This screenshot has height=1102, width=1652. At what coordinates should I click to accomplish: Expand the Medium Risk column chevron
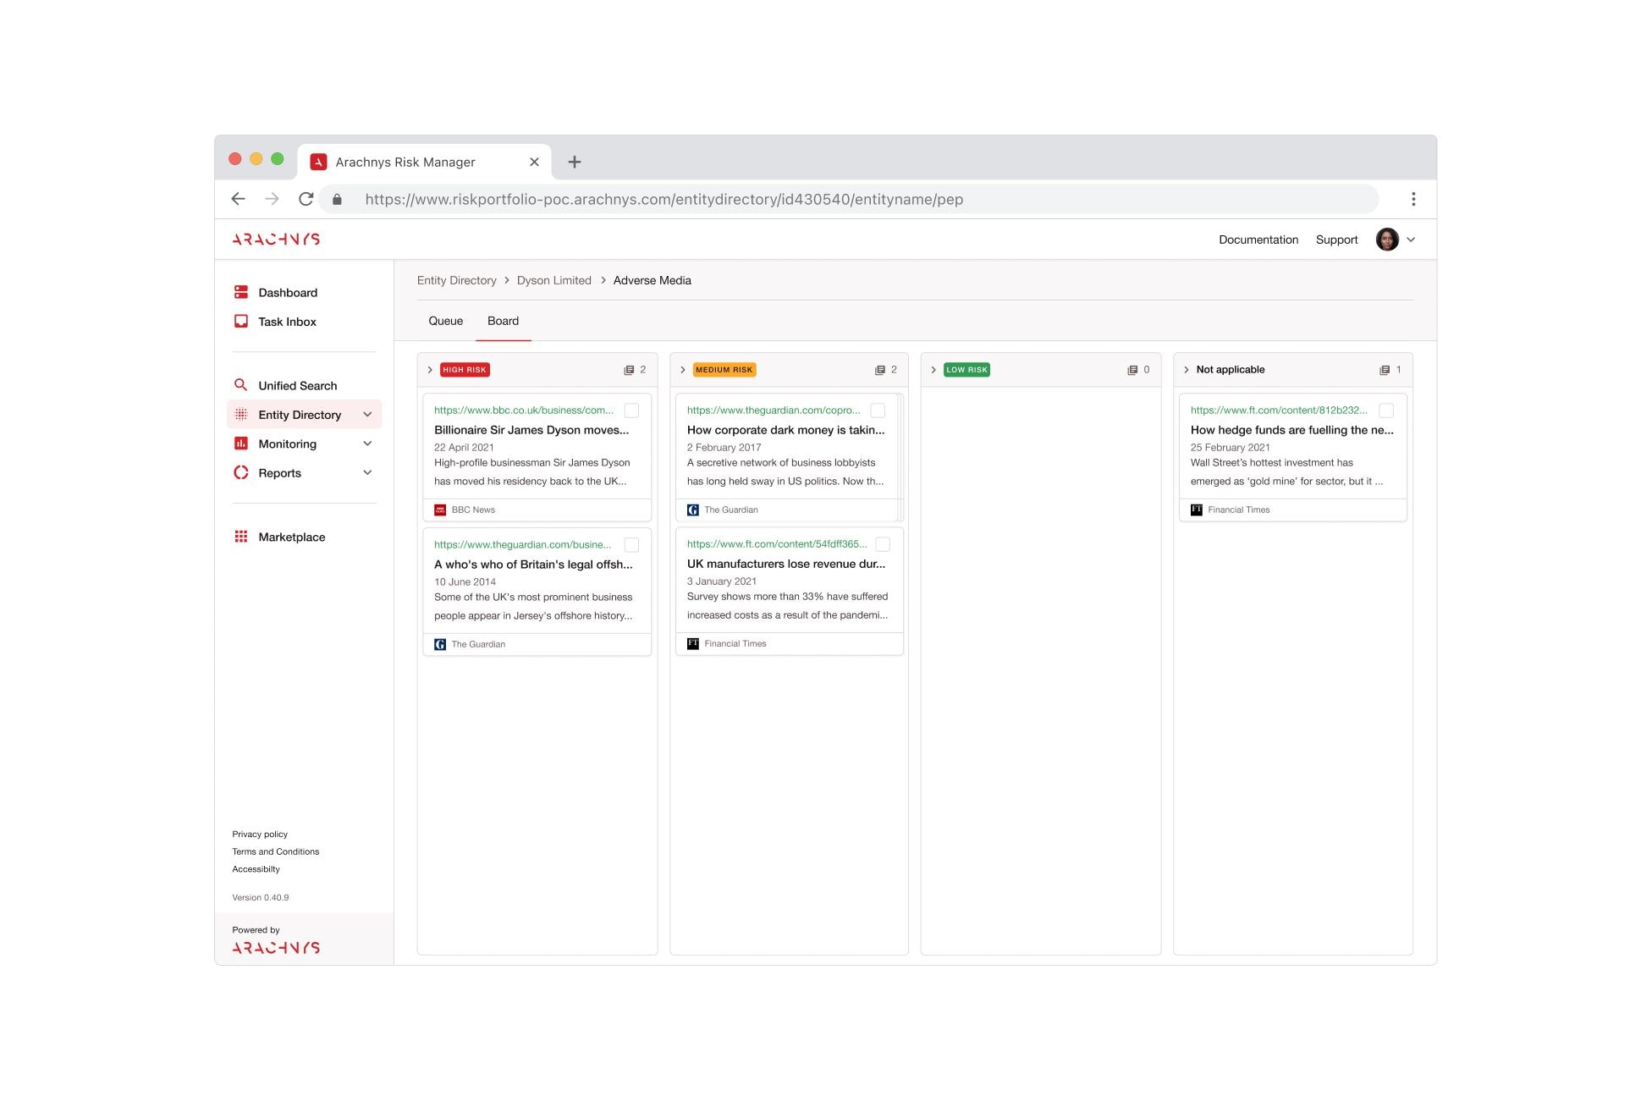coord(683,370)
